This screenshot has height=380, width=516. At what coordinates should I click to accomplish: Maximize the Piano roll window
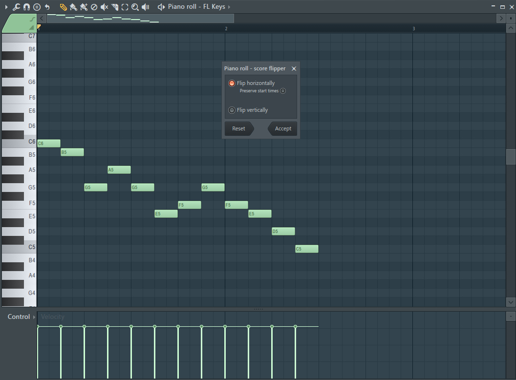click(502, 6)
